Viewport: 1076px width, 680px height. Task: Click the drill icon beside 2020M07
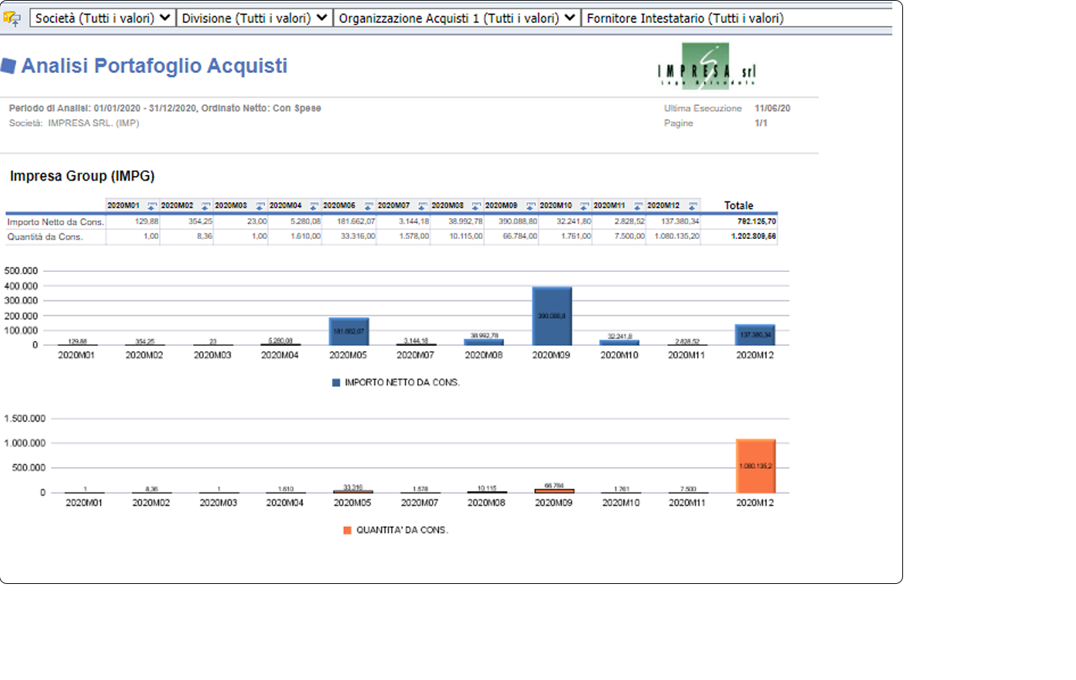click(x=422, y=206)
